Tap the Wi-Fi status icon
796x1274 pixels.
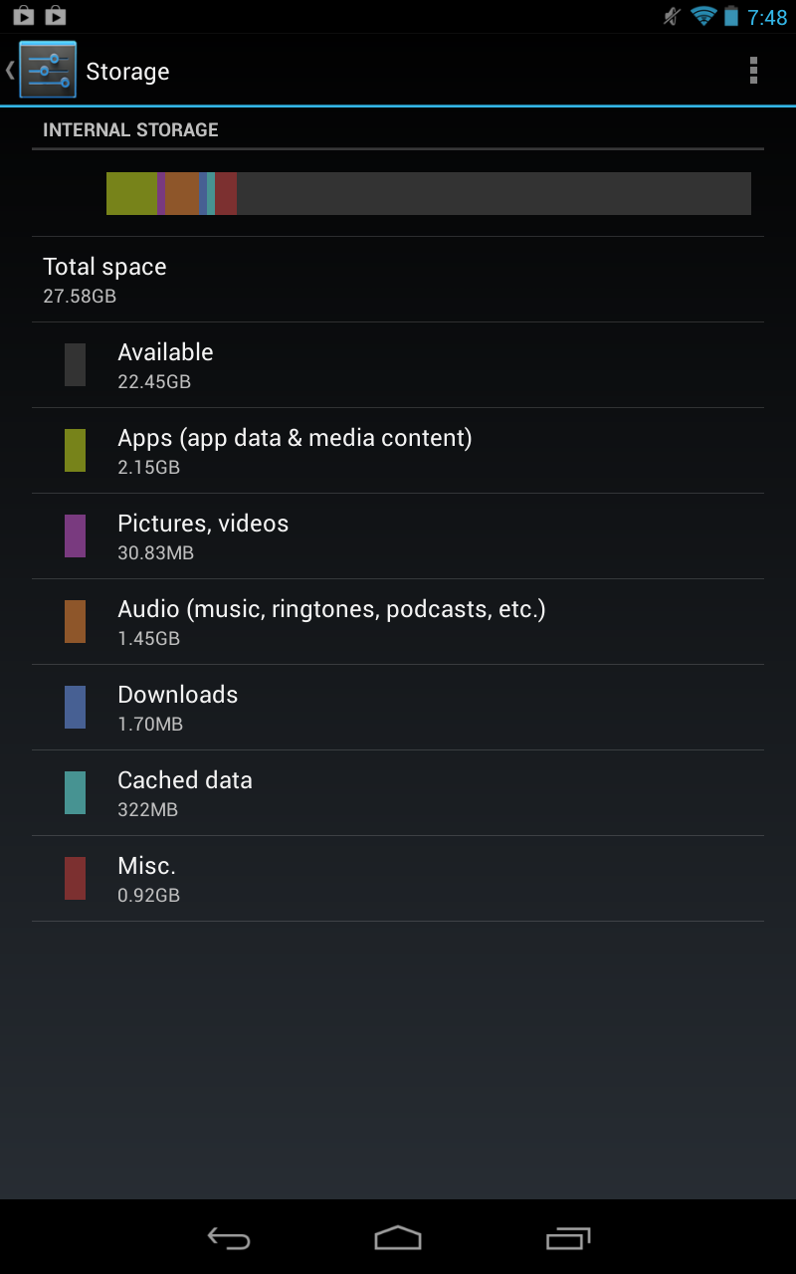(x=703, y=16)
